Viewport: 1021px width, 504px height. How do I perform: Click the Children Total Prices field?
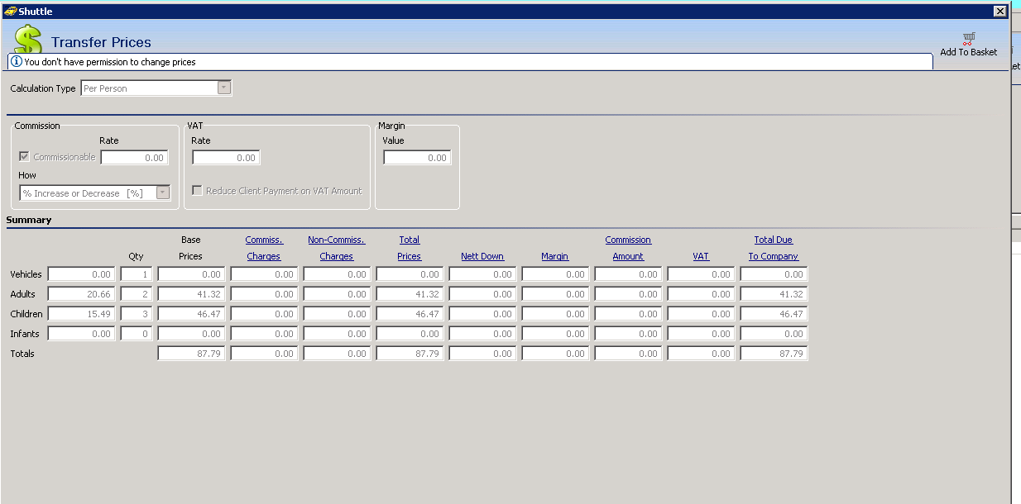click(410, 314)
